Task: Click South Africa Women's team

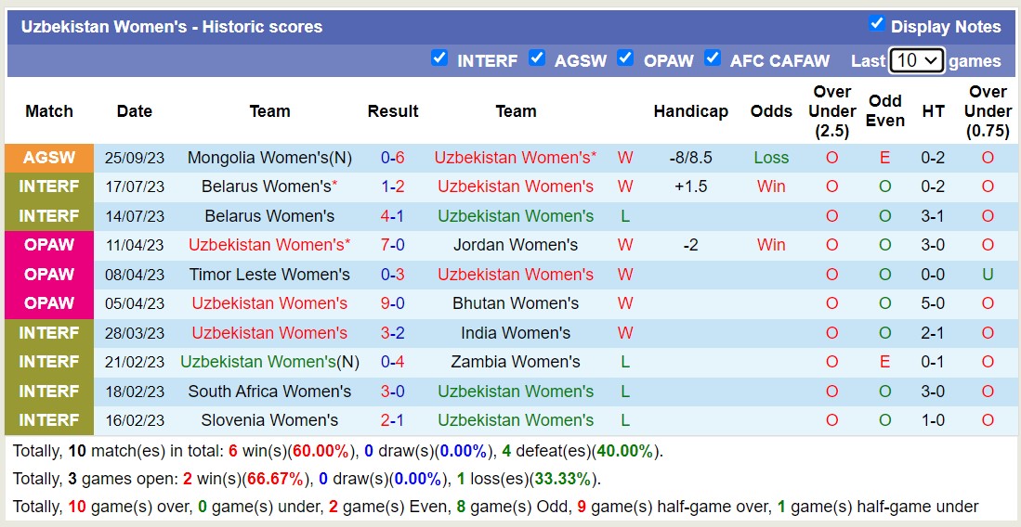Action: (269, 392)
